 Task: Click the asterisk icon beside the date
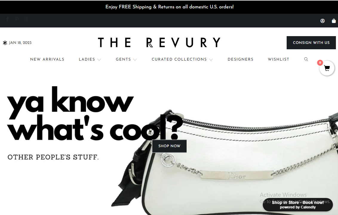(5, 43)
